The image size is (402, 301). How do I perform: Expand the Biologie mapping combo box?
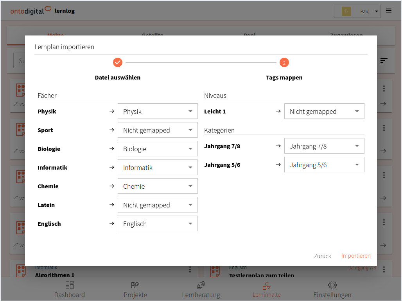point(158,149)
